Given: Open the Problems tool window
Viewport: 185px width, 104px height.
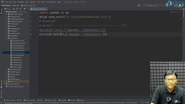Looking at the screenshot, I should pyautogui.click(x=62, y=100).
